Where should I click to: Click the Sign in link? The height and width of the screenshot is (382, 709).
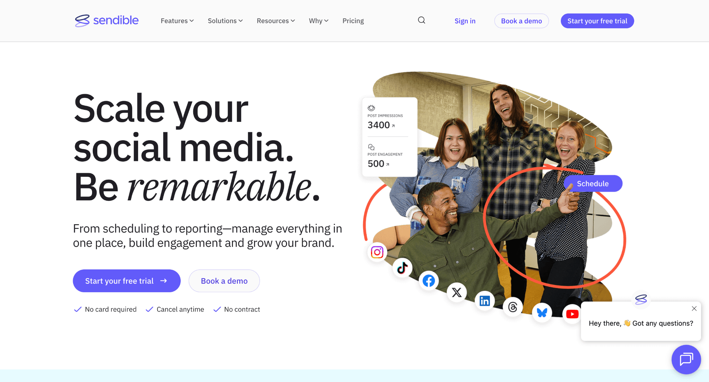click(x=465, y=21)
